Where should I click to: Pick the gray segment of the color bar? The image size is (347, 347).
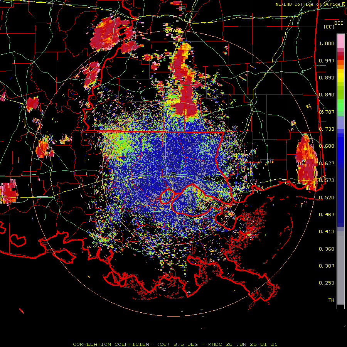tap(340, 268)
